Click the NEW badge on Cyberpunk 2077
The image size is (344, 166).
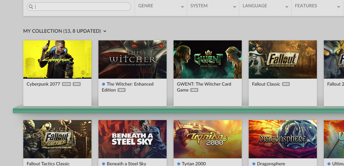click(77, 84)
